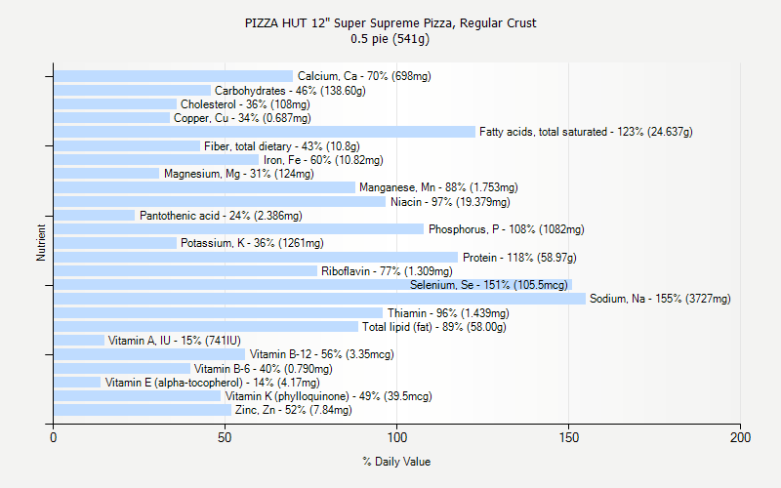Select the 'Manganese, Mn - 88% (1.753mg)' label

pyautogui.click(x=438, y=187)
